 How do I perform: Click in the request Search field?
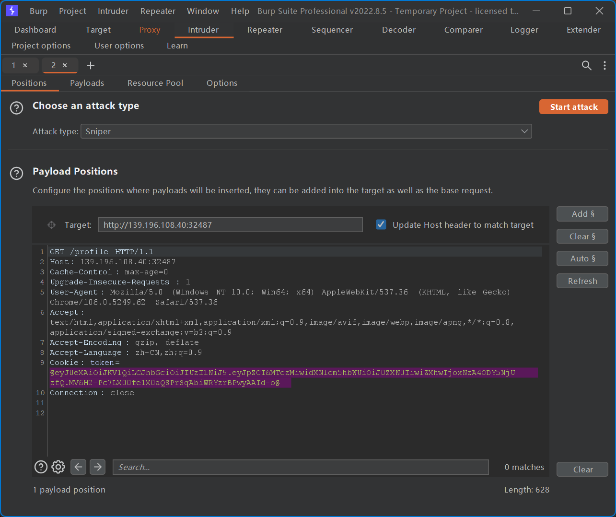(300, 467)
